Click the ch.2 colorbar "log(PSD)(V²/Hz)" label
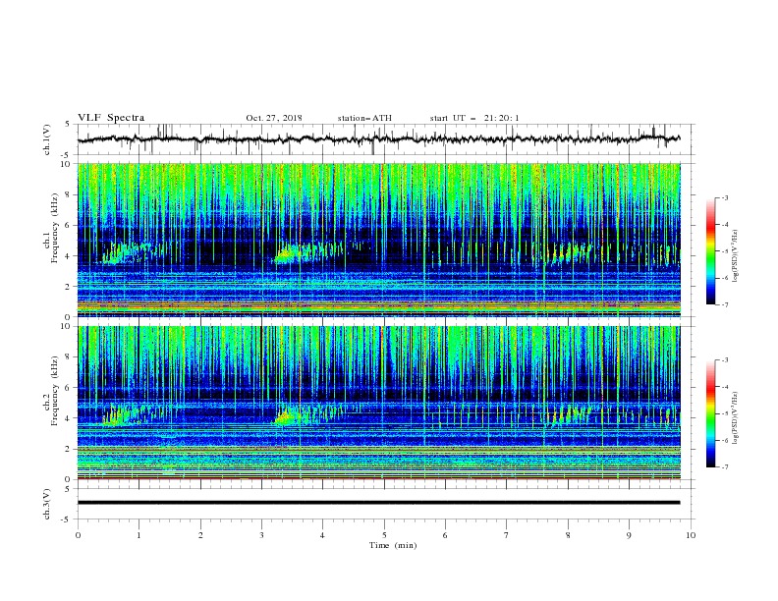The width and height of the screenshot is (778, 601). pos(737,418)
